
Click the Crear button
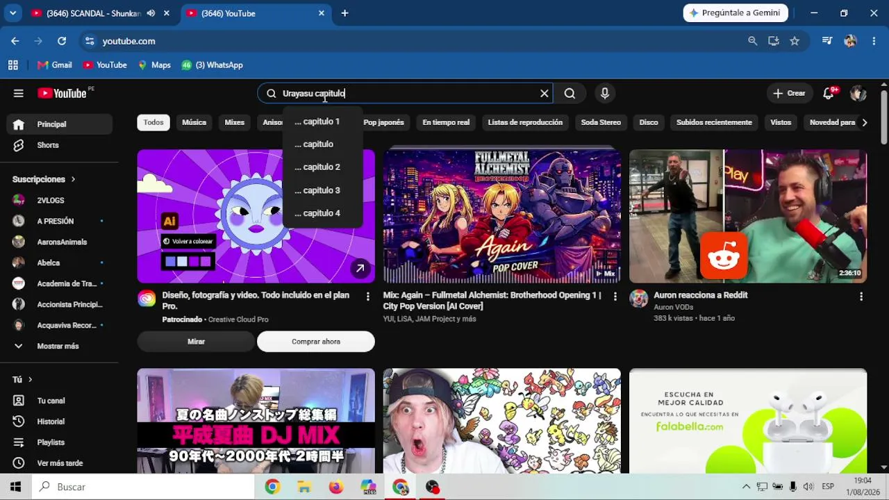789,93
